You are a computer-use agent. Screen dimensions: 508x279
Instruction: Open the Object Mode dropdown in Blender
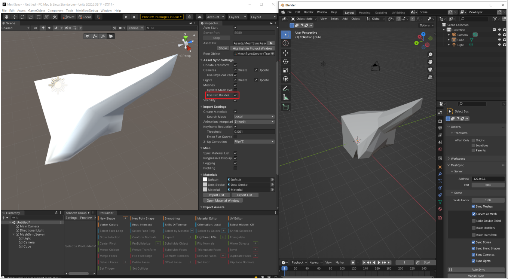click(x=304, y=19)
